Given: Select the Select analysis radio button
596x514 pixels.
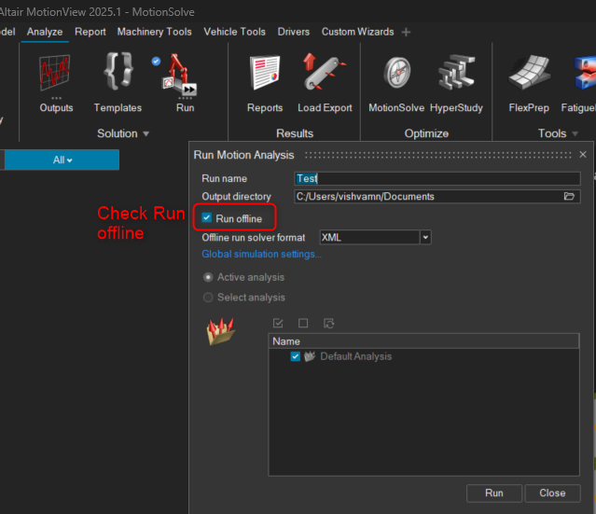Looking at the screenshot, I should (208, 298).
